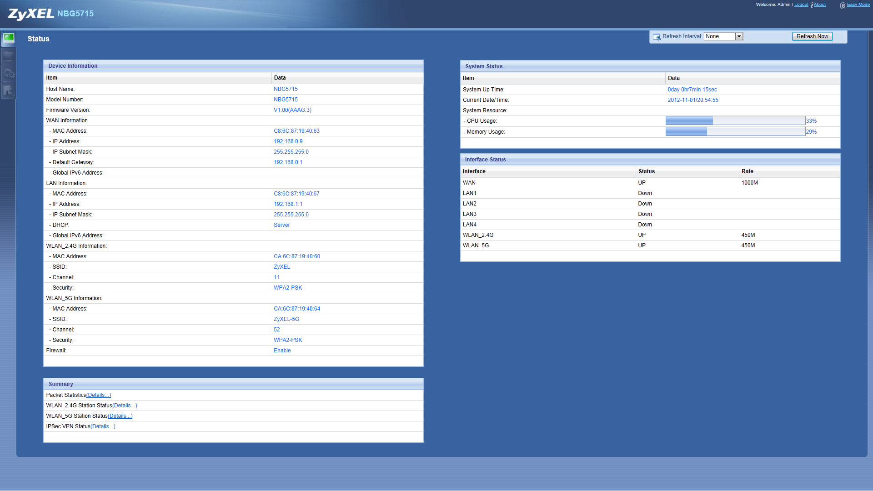
Task: Open the Maintenance sidebar icon
Action: coord(9,90)
